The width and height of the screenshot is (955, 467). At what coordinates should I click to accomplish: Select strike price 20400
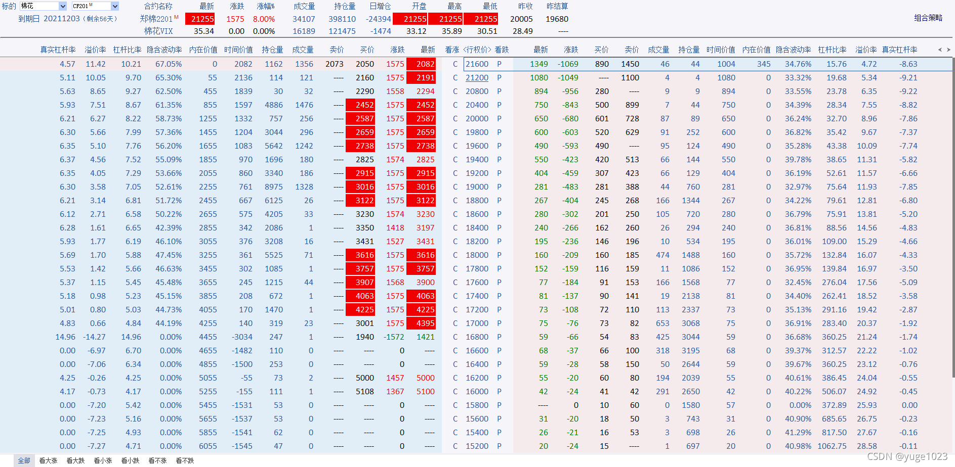pos(477,105)
